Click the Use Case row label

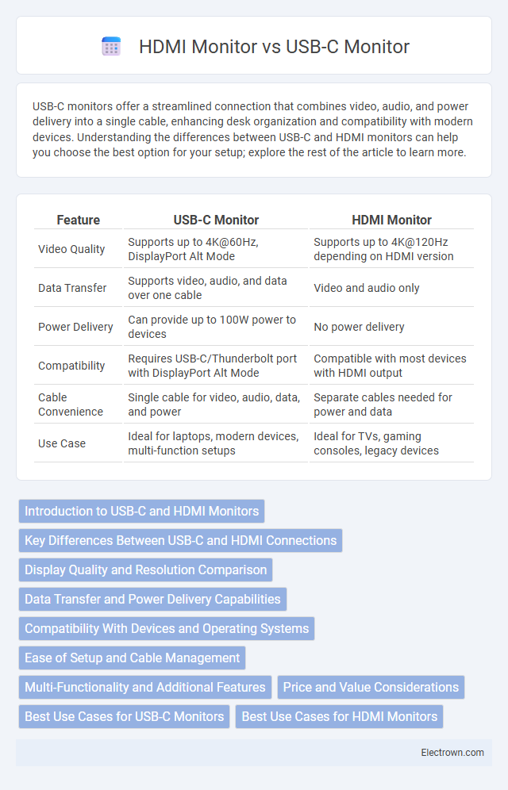62,443
